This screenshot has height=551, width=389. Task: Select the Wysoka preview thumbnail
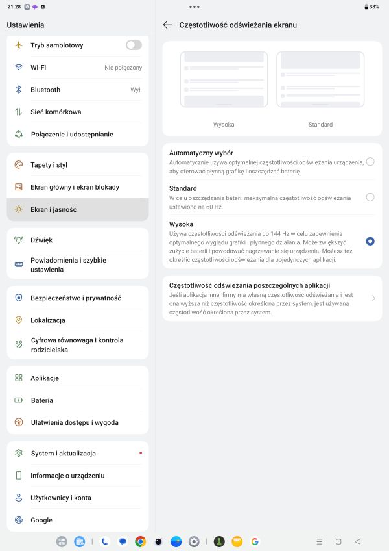coord(224,79)
